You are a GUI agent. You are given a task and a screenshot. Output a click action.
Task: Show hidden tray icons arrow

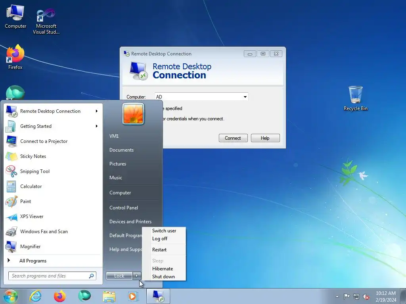coord(337,296)
